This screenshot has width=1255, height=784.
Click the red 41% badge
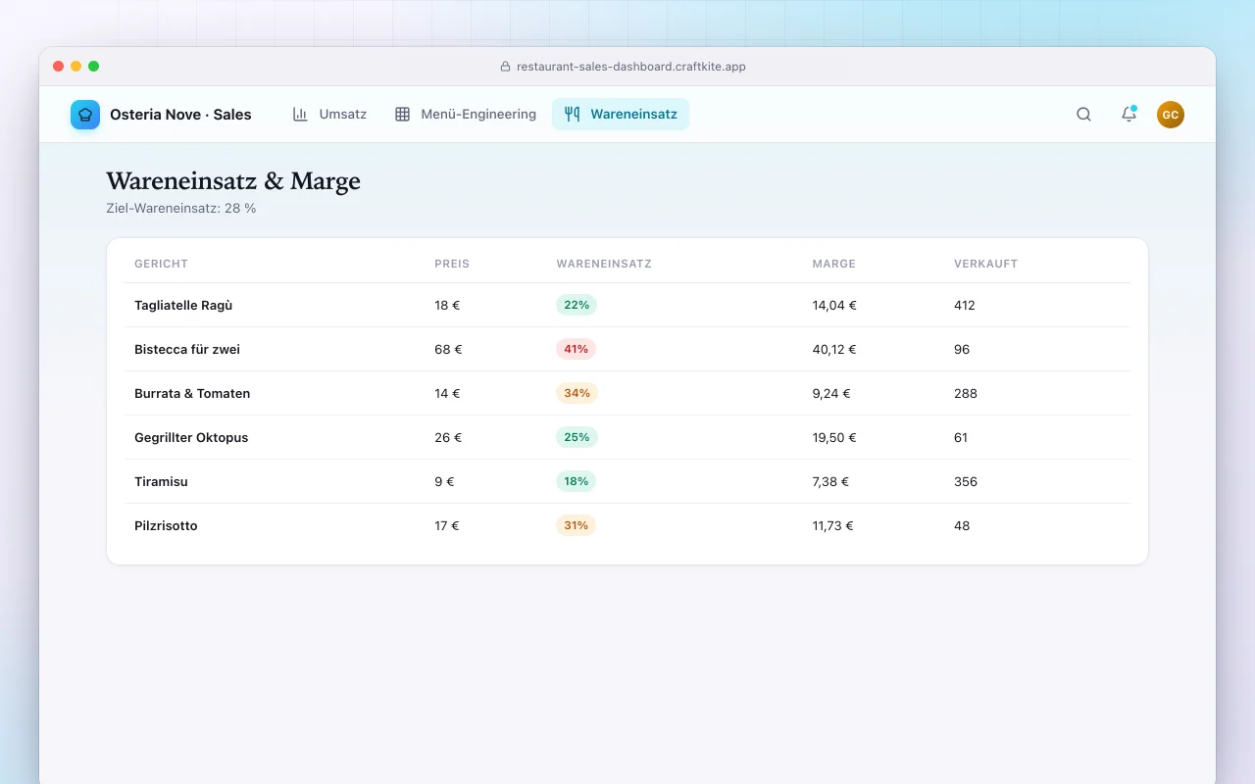(x=577, y=349)
